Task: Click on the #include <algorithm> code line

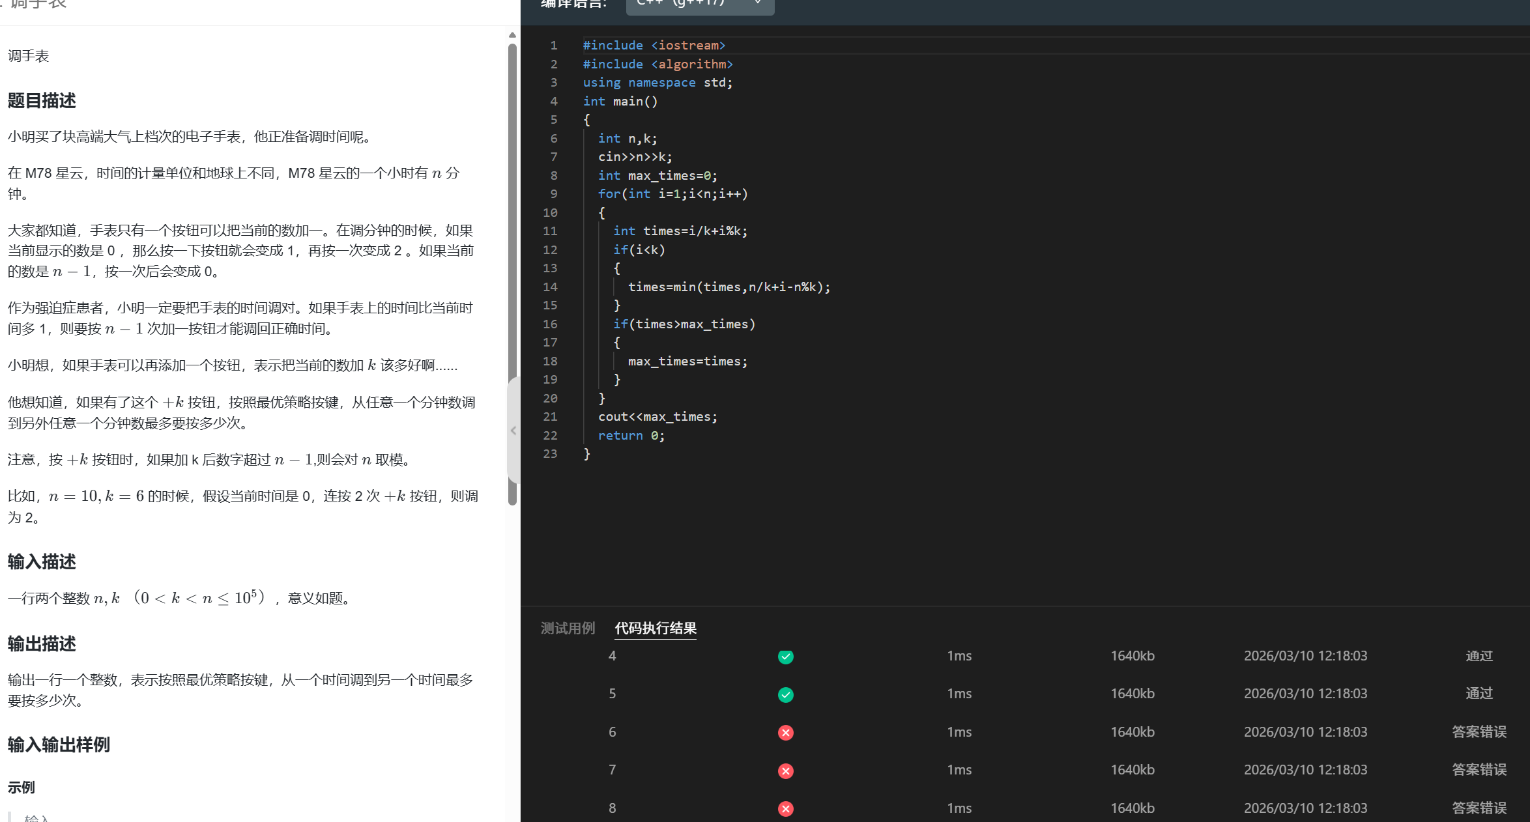Action: click(x=657, y=64)
